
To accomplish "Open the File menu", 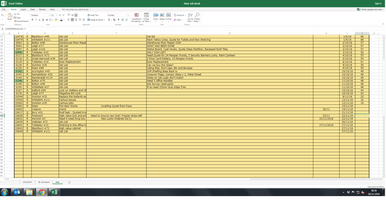I will click(4, 9).
